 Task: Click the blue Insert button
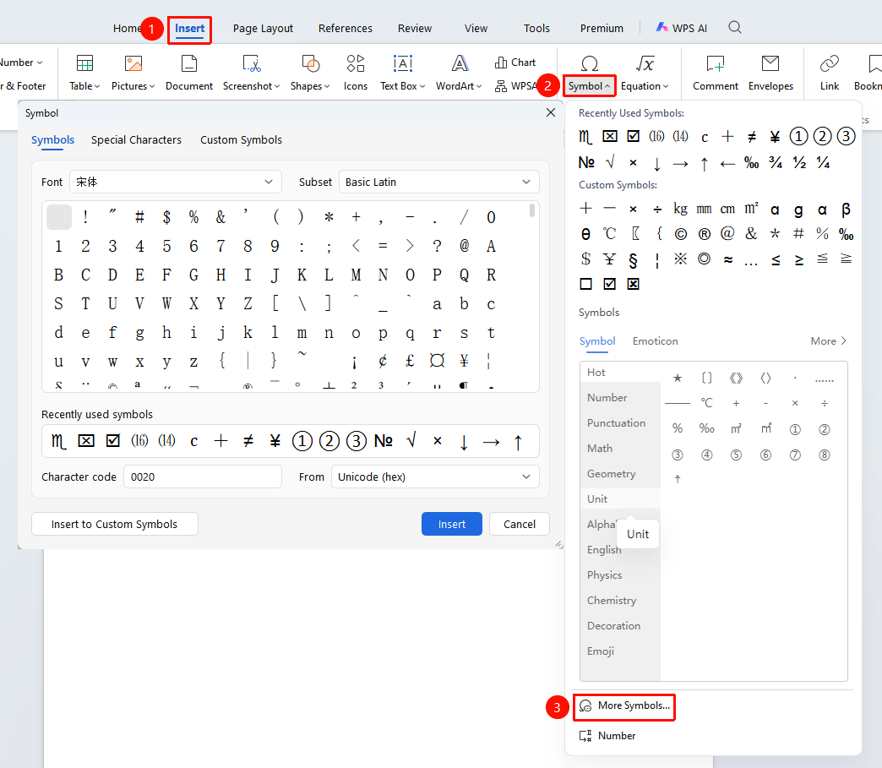pyautogui.click(x=452, y=524)
